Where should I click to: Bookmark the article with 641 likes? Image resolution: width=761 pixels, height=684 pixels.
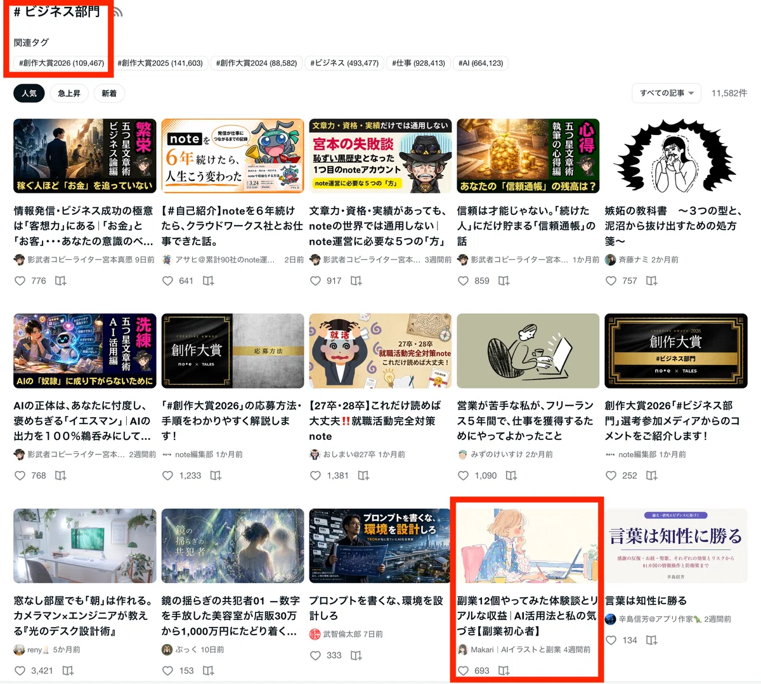click(x=209, y=281)
